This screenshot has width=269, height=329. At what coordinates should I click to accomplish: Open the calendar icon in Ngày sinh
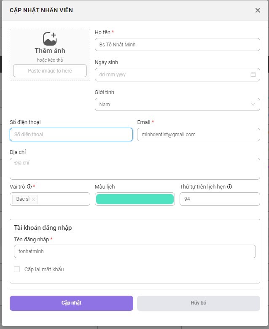tap(253, 75)
